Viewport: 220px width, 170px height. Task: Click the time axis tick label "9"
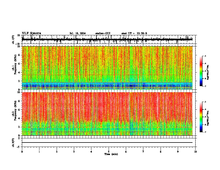point(178,152)
